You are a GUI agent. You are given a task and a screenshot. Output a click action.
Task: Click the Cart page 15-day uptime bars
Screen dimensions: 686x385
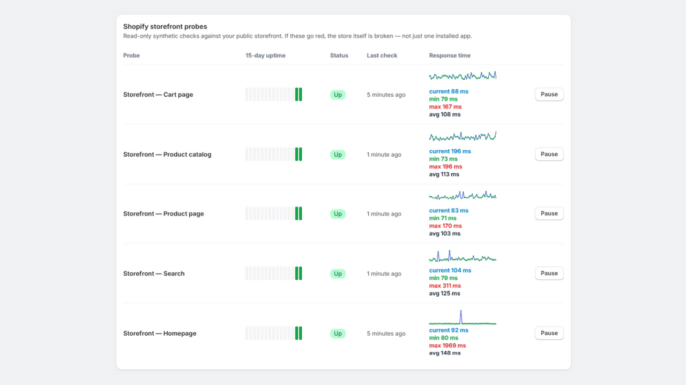pos(274,95)
